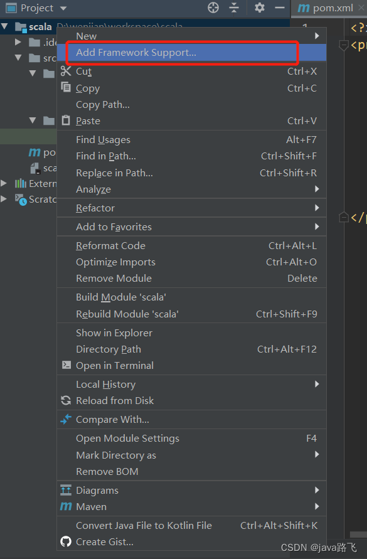
Task: Click the locate/select opened file crosshair icon
Action: (213, 8)
